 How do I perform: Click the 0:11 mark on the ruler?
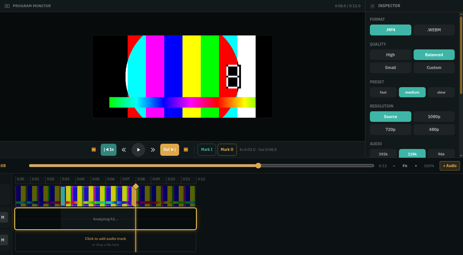click(x=186, y=179)
